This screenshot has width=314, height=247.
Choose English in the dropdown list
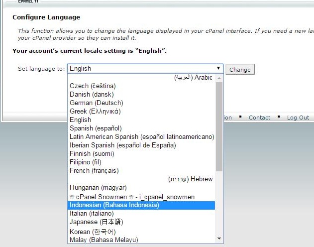(x=141, y=120)
